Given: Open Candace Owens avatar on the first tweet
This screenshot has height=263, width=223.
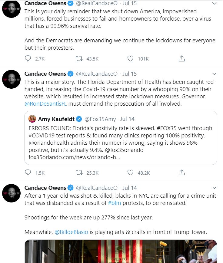Looking at the screenshot, I should coord(11,9).
